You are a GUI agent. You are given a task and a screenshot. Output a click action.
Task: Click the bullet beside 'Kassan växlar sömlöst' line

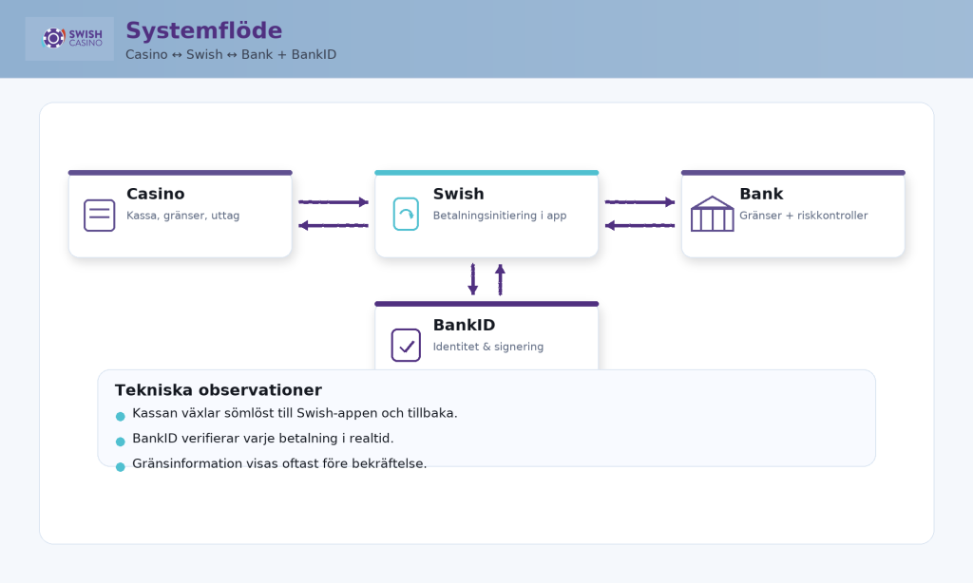click(x=120, y=416)
